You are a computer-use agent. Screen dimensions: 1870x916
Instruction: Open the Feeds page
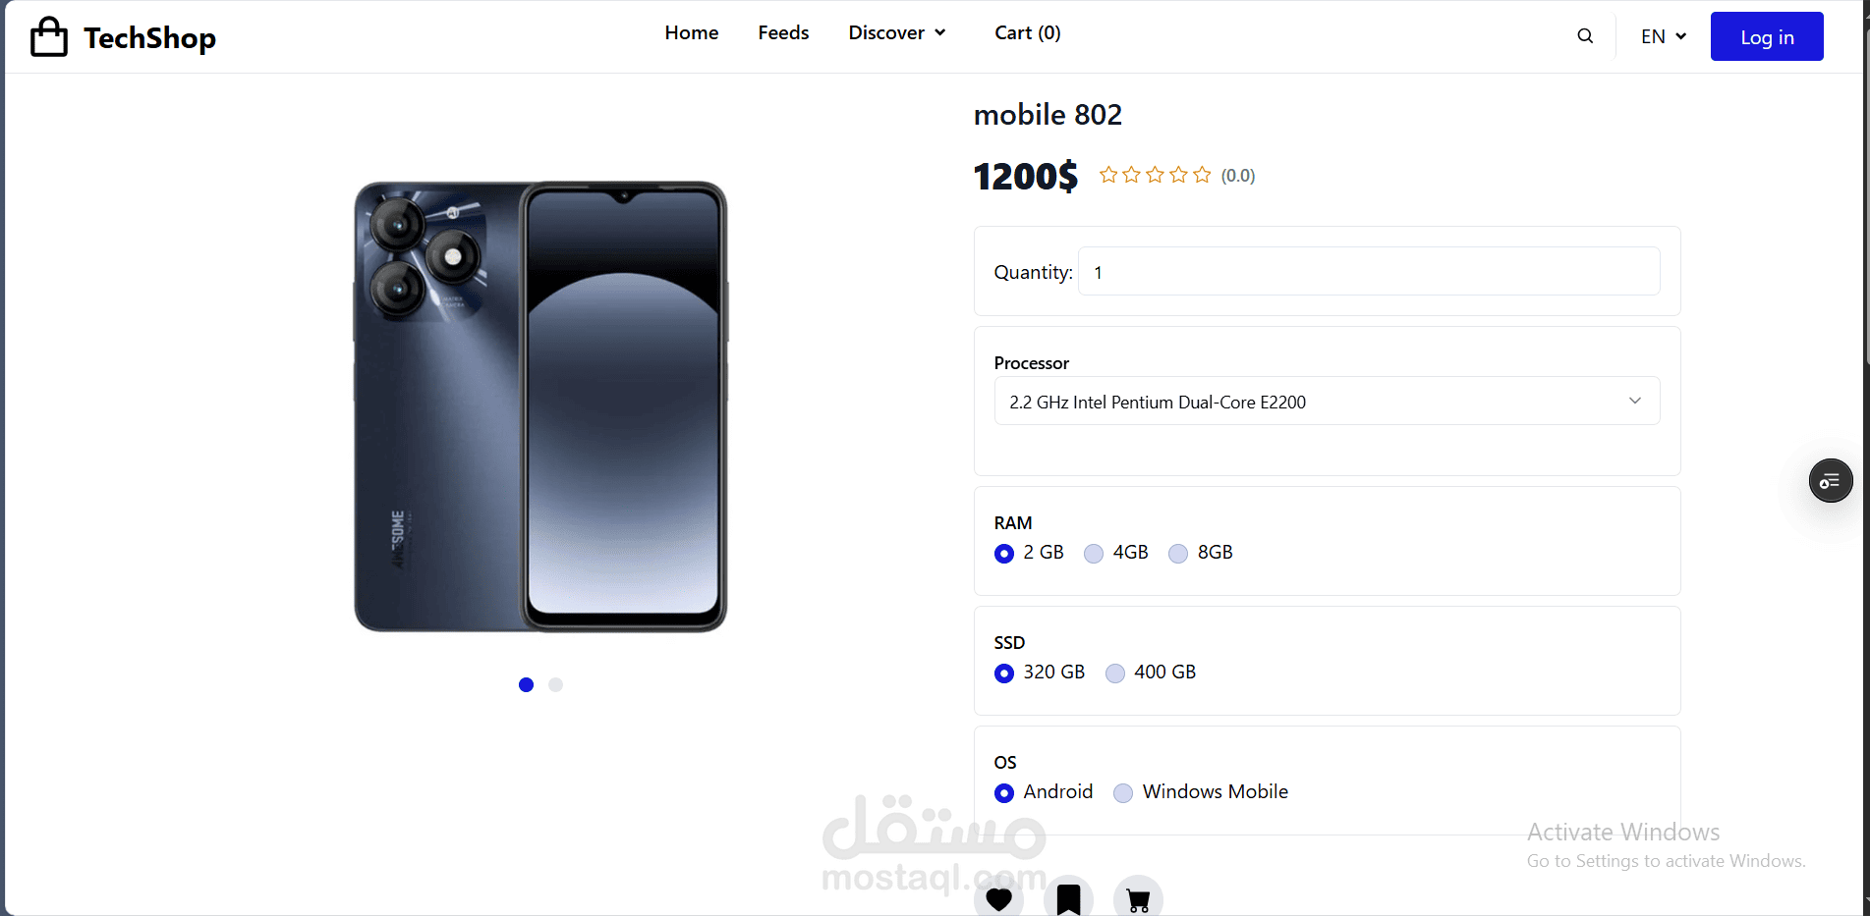(x=783, y=32)
